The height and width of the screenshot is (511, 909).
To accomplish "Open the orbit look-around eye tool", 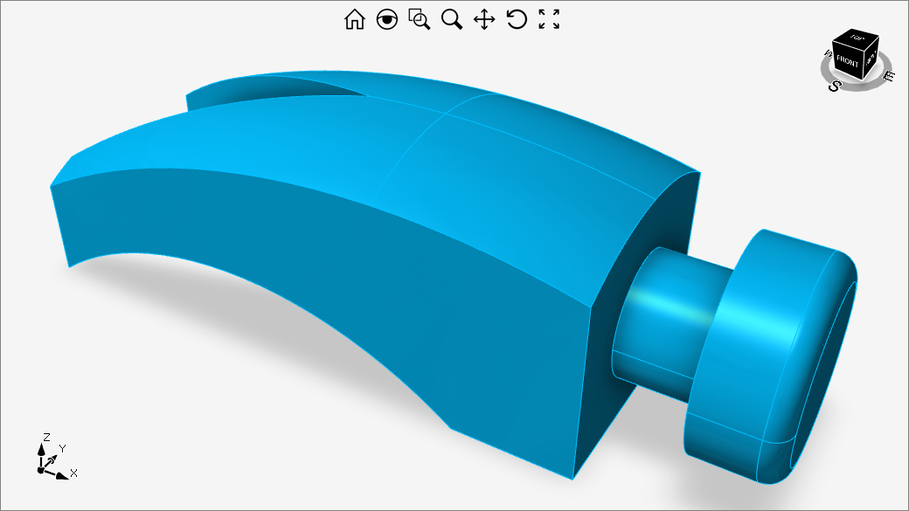I will 386,19.
